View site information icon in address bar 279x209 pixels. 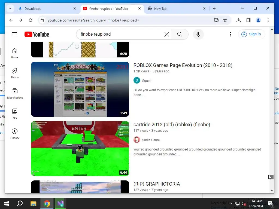click(x=42, y=20)
